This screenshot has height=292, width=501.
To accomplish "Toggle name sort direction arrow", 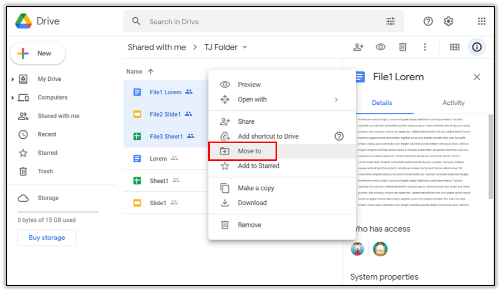I will (150, 71).
